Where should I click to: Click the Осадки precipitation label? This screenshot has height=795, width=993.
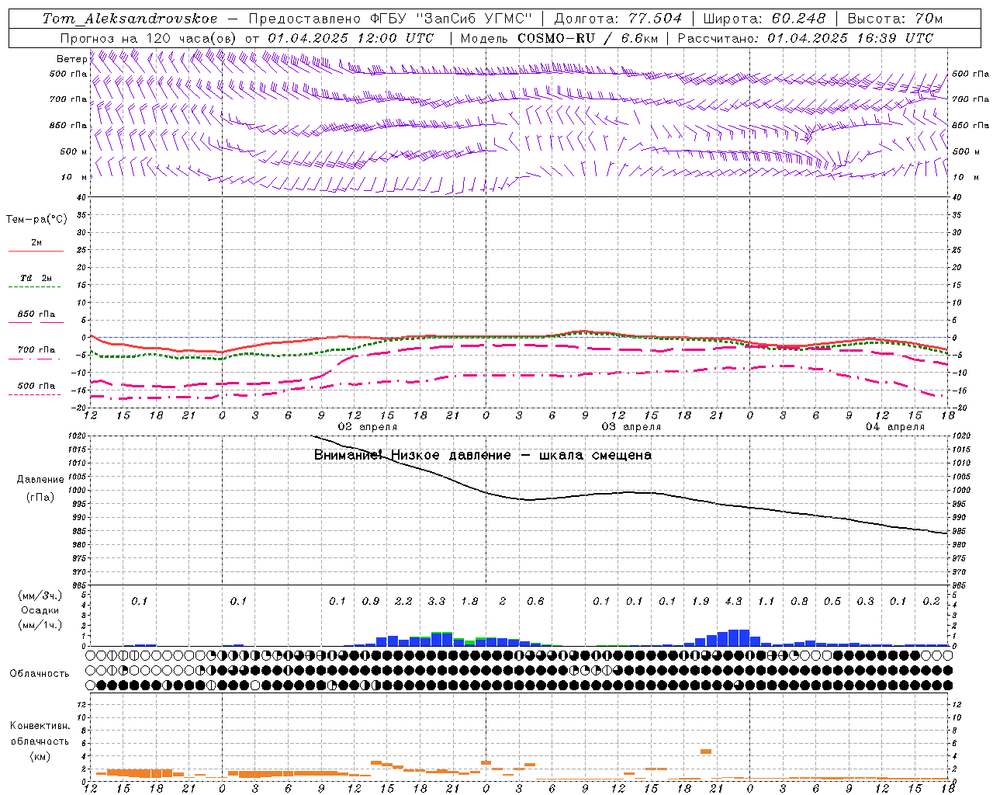point(40,610)
